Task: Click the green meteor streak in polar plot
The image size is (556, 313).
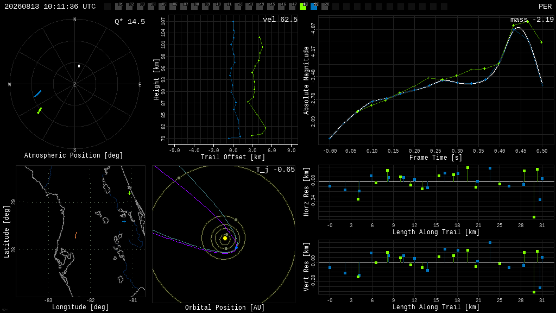Action: coord(39,110)
